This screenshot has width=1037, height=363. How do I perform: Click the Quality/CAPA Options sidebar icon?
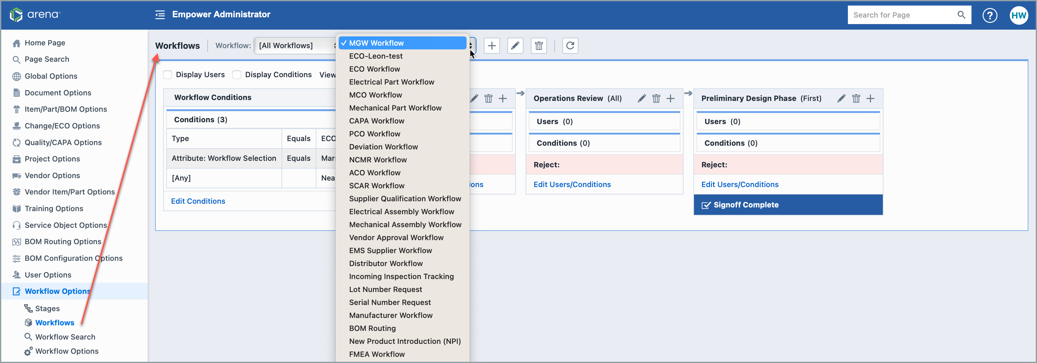tap(16, 142)
